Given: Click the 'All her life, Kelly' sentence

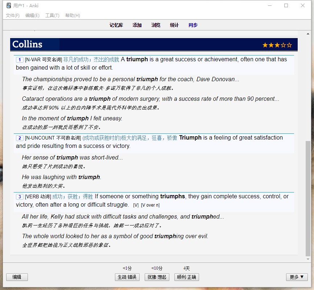Looking at the screenshot, I should (x=123, y=216).
